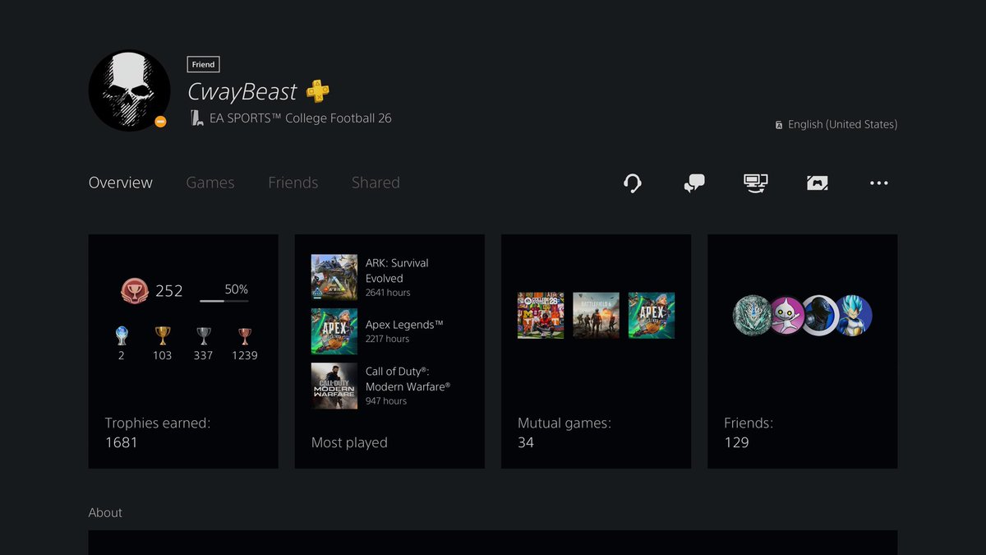The height and width of the screenshot is (555, 986).
Task: Click the ARK: Survival Evolved cover art
Action: point(334,277)
